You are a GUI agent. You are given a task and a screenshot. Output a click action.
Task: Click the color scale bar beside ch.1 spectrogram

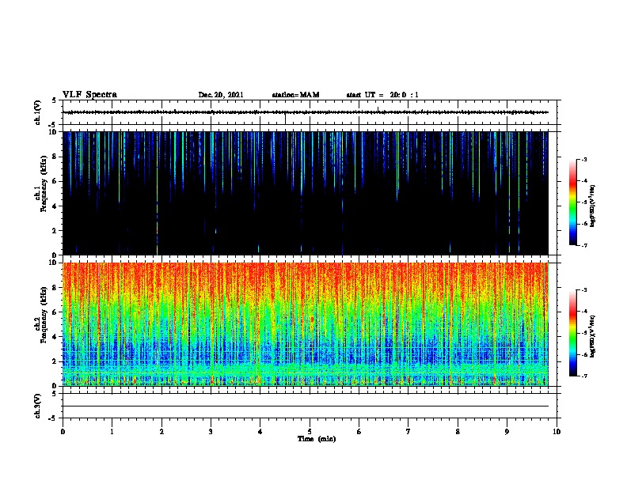[572, 202]
